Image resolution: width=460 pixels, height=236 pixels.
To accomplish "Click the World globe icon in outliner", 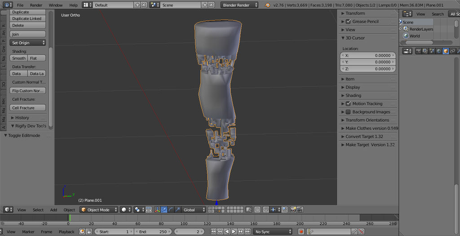I will [406, 36].
